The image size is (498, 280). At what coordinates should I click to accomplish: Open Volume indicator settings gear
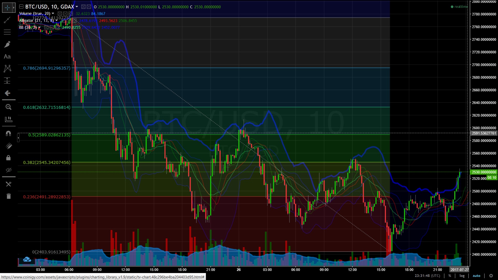[x=65, y=13]
